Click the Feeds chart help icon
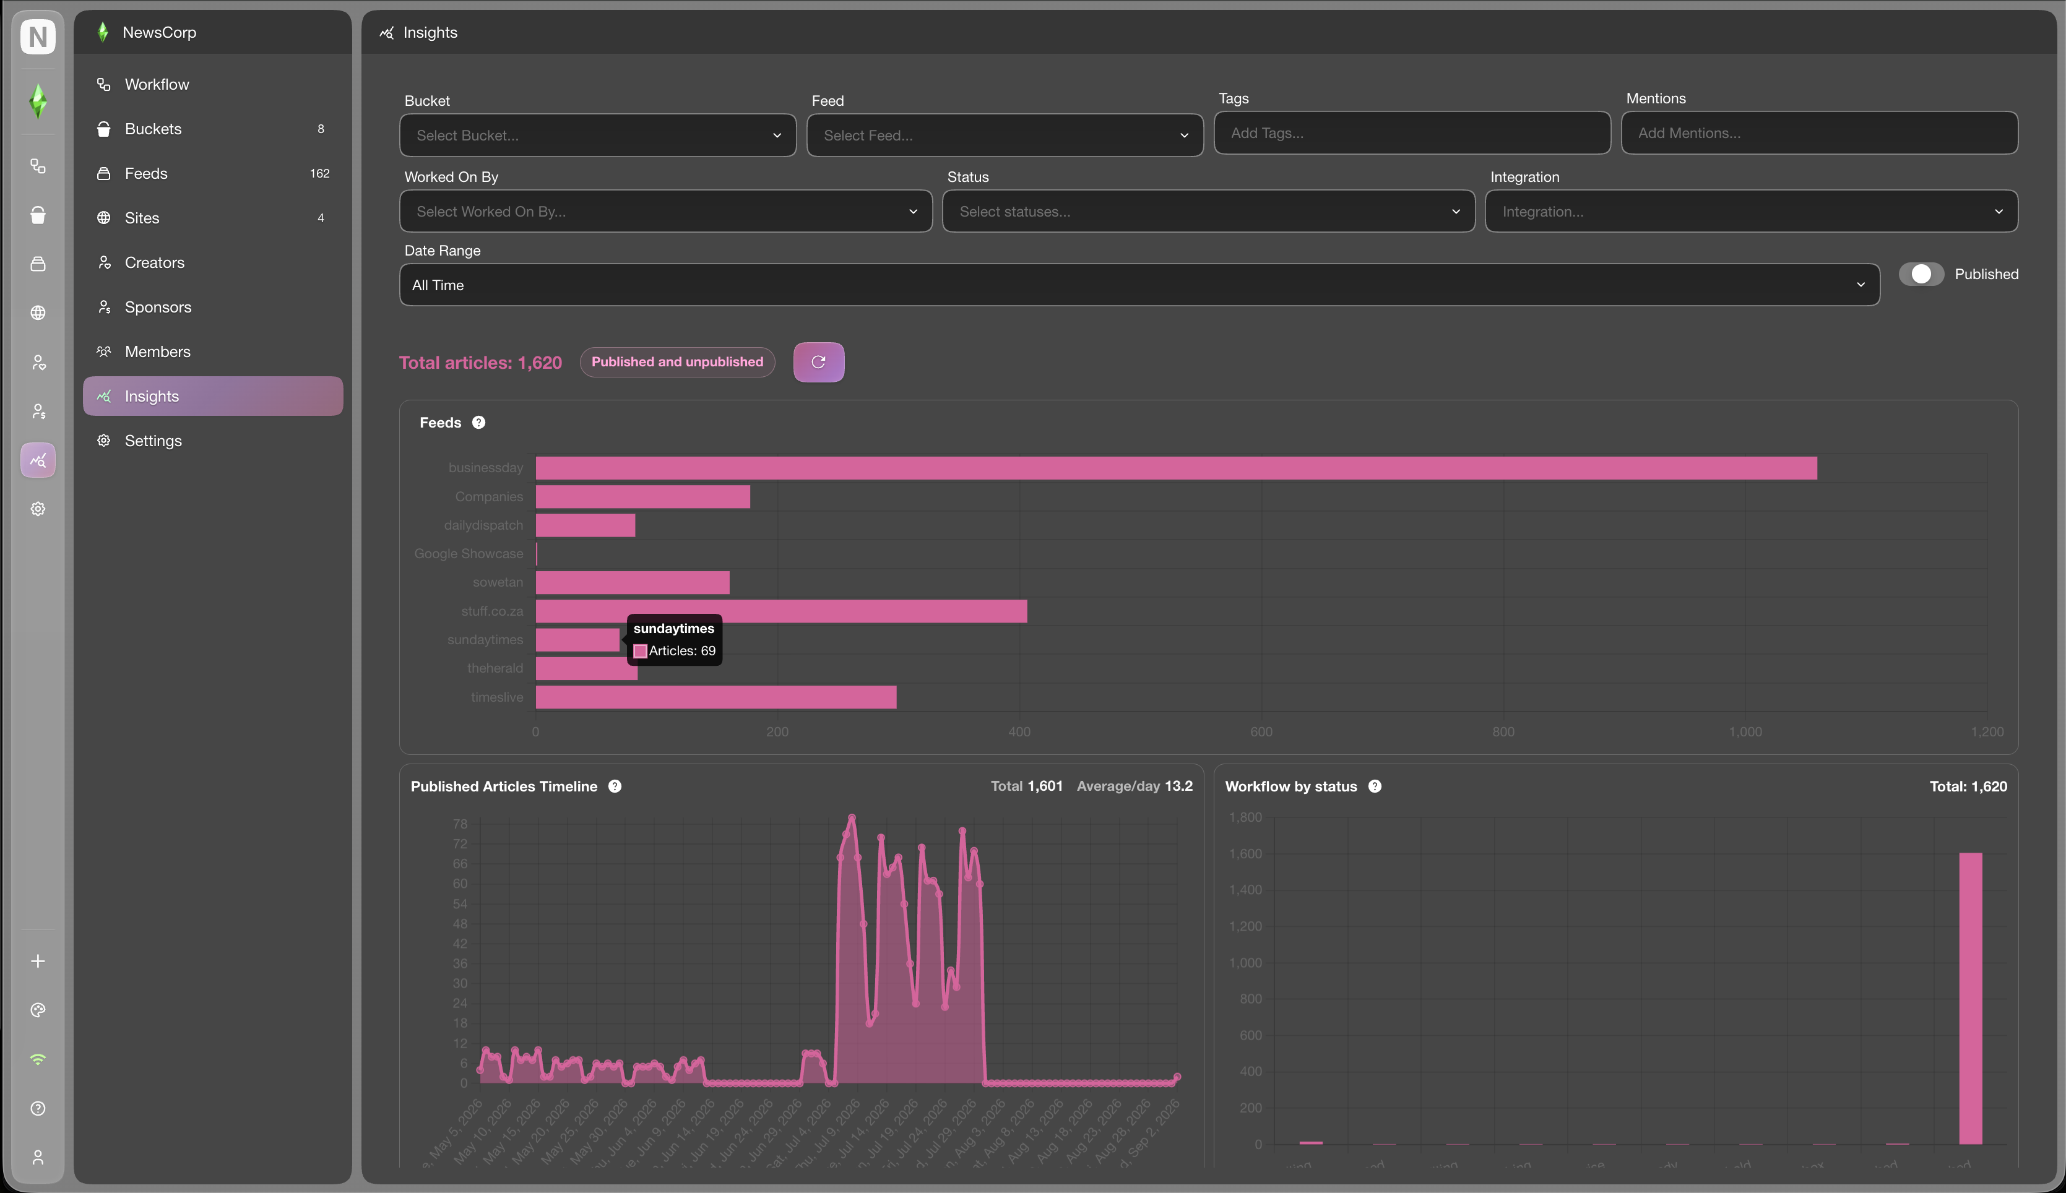2066x1193 pixels. click(478, 423)
